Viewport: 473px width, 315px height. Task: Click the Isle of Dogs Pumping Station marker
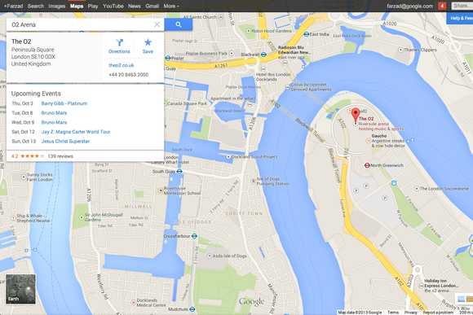click(x=254, y=181)
